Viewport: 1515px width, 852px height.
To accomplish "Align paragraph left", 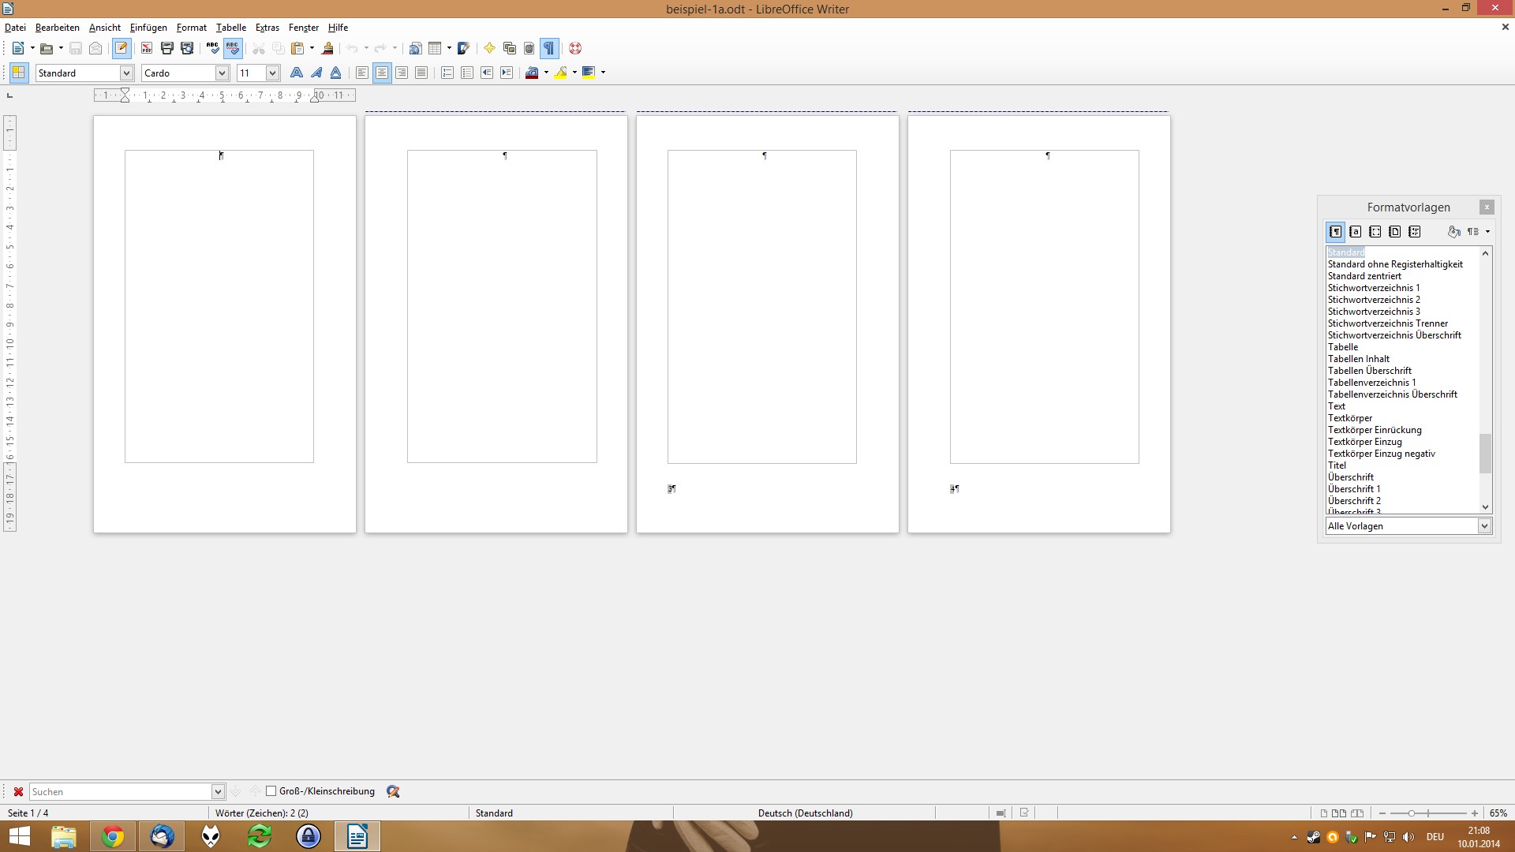I will [362, 73].
